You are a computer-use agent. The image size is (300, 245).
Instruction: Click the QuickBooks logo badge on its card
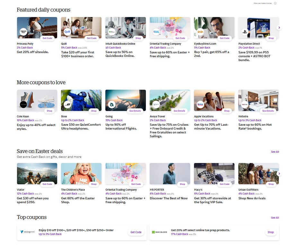tap(112, 32)
